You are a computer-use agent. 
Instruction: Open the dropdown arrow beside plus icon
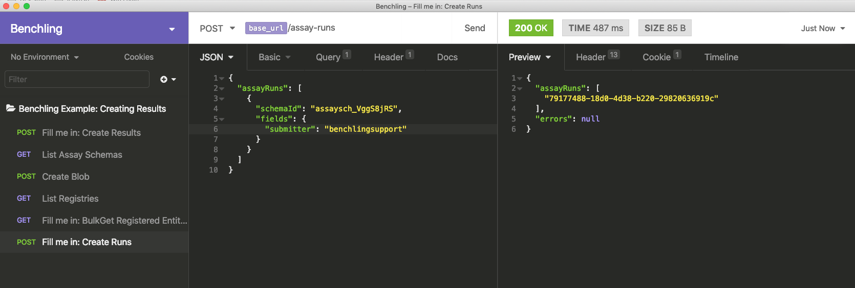[174, 80]
